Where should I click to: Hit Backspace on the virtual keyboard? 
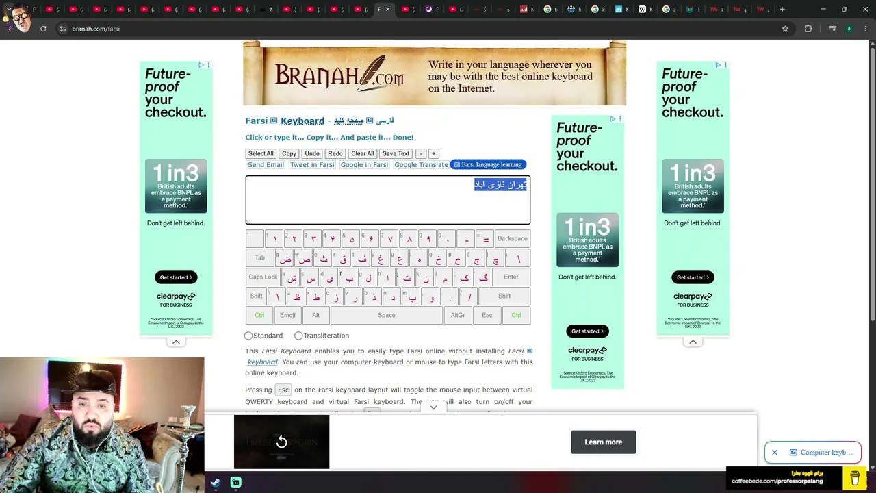(513, 239)
